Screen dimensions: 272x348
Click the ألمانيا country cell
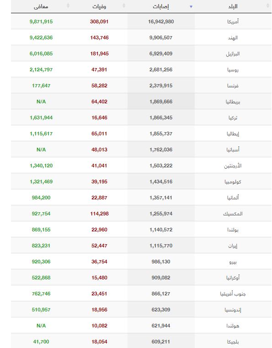233,198
